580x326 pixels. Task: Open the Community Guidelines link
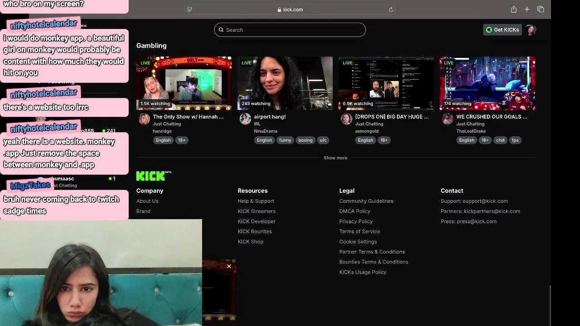366,201
